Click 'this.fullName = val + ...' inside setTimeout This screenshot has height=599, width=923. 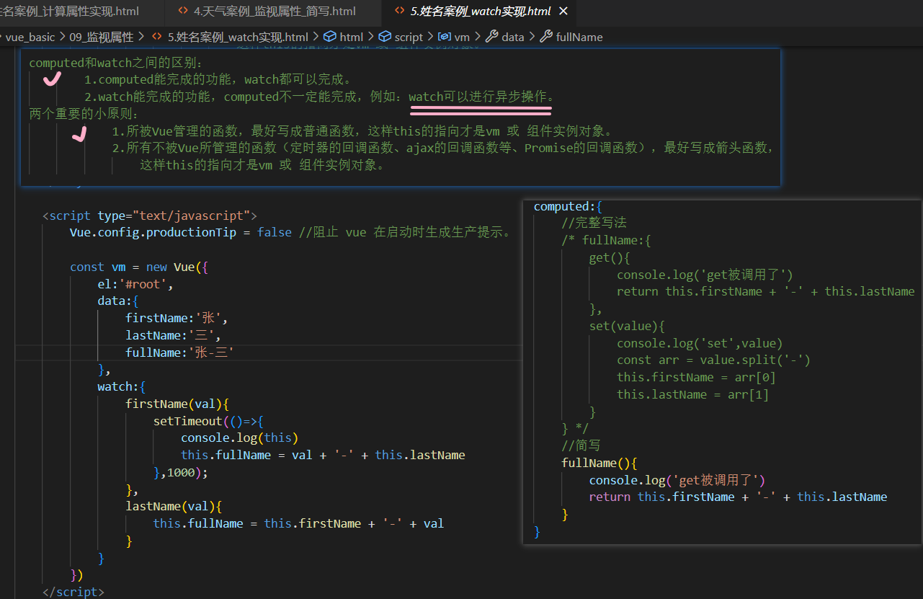click(x=323, y=455)
